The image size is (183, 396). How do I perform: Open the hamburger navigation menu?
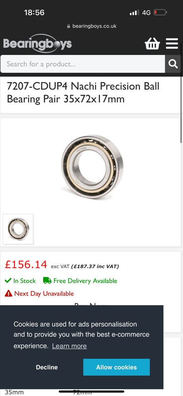tap(172, 44)
